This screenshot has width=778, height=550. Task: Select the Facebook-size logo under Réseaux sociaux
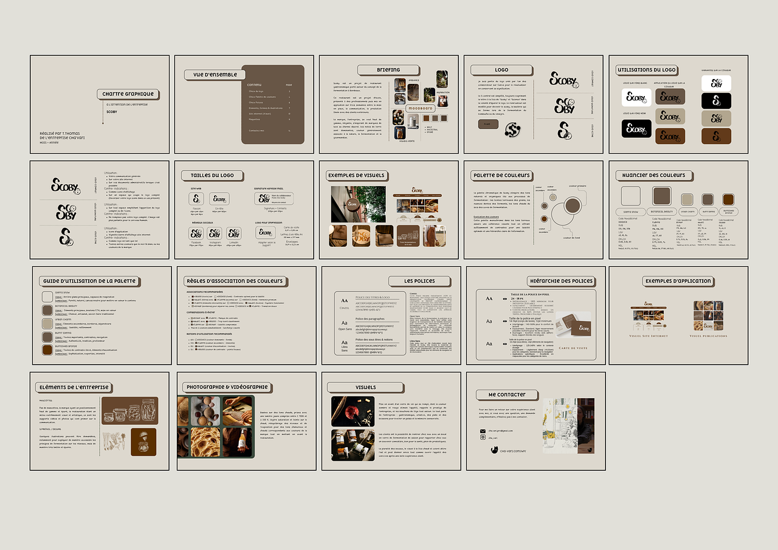[196, 233]
